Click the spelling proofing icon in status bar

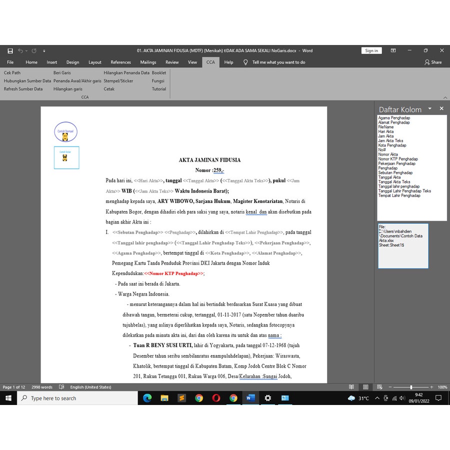(61, 387)
